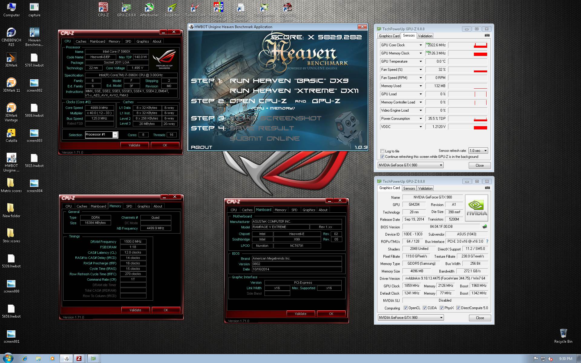The image size is (581, 363).
Task: Expand Memory Used sensor dropdown
Action: [x=420, y=86]
